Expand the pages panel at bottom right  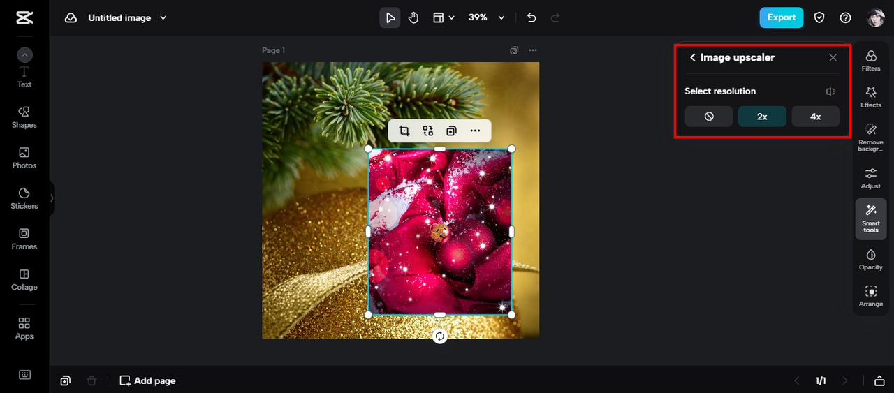879,380
